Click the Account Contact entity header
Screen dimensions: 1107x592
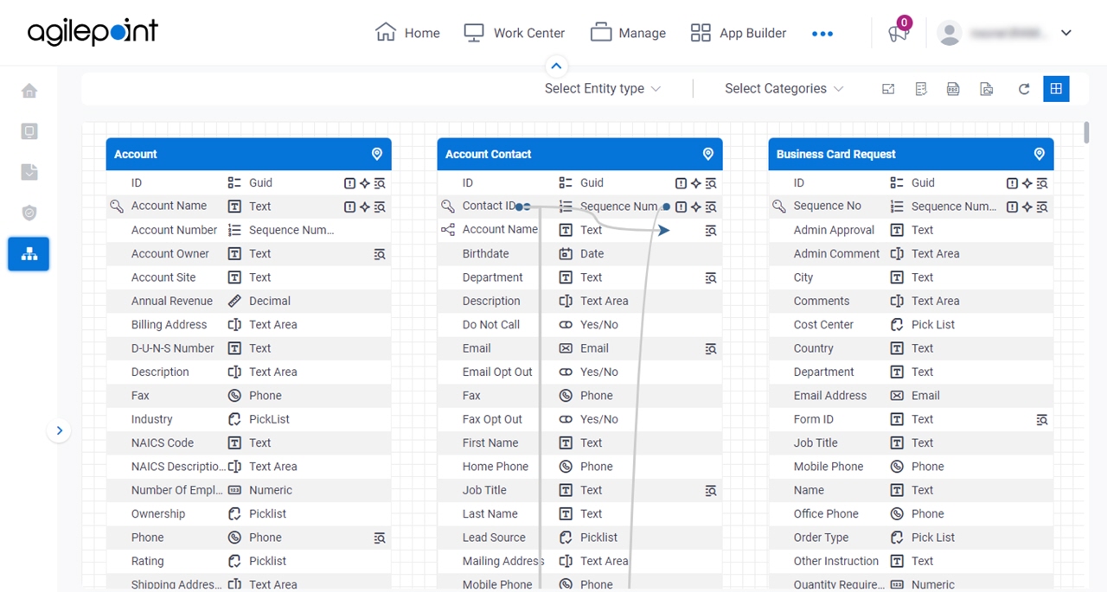point(579,154)
